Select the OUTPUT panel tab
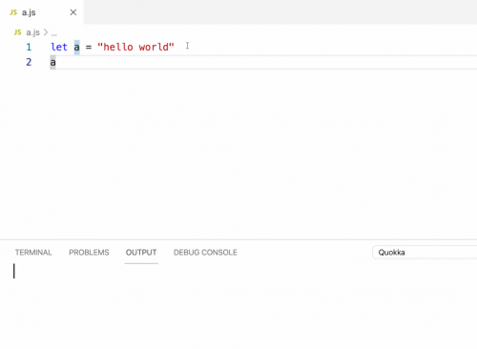Screen dimensions: 477x349 click(x=141, y=253)
